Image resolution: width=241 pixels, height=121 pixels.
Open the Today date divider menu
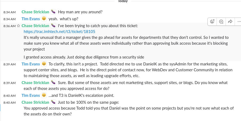[123, 1]
